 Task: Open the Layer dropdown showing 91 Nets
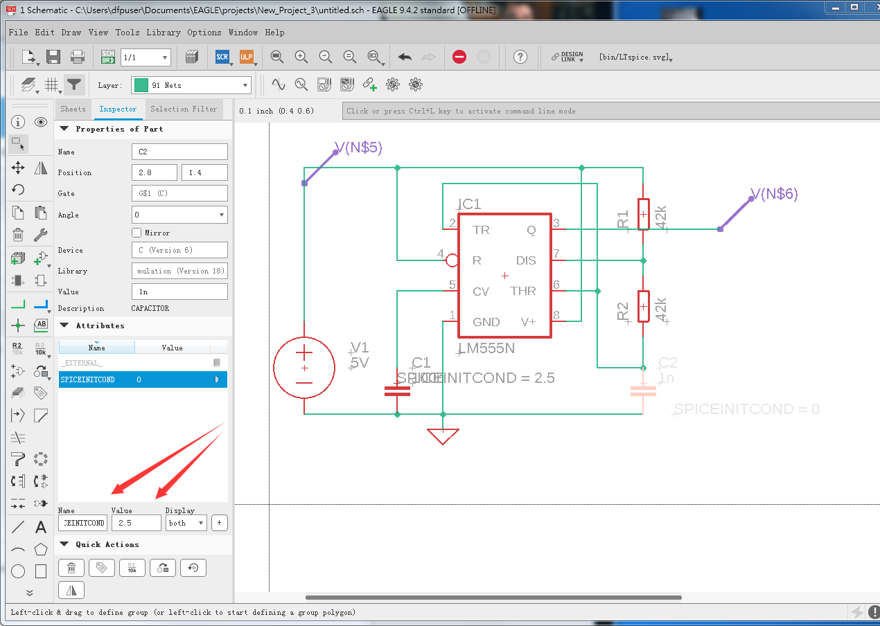(x=191, y=85)
